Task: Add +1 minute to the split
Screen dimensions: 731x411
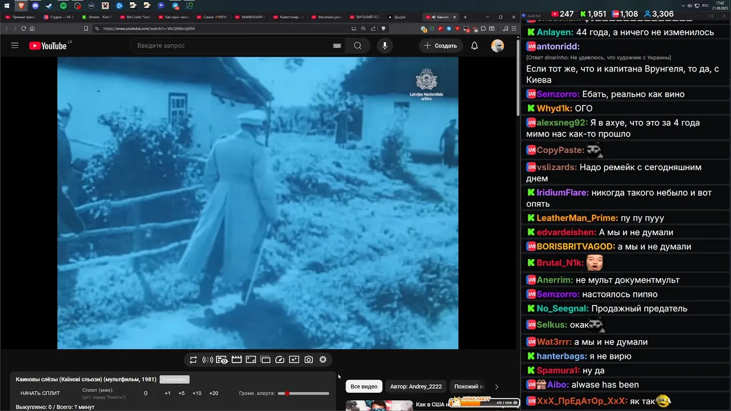Action: tap(167, 393)
